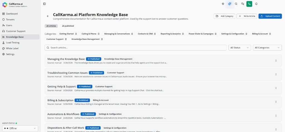Click the Getting Started category chip label
Screen dimensions: 285x132
pyautogui.click(x=67, y=34)
